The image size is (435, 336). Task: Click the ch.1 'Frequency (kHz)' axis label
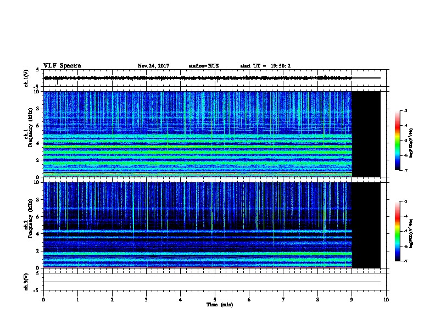30,127
